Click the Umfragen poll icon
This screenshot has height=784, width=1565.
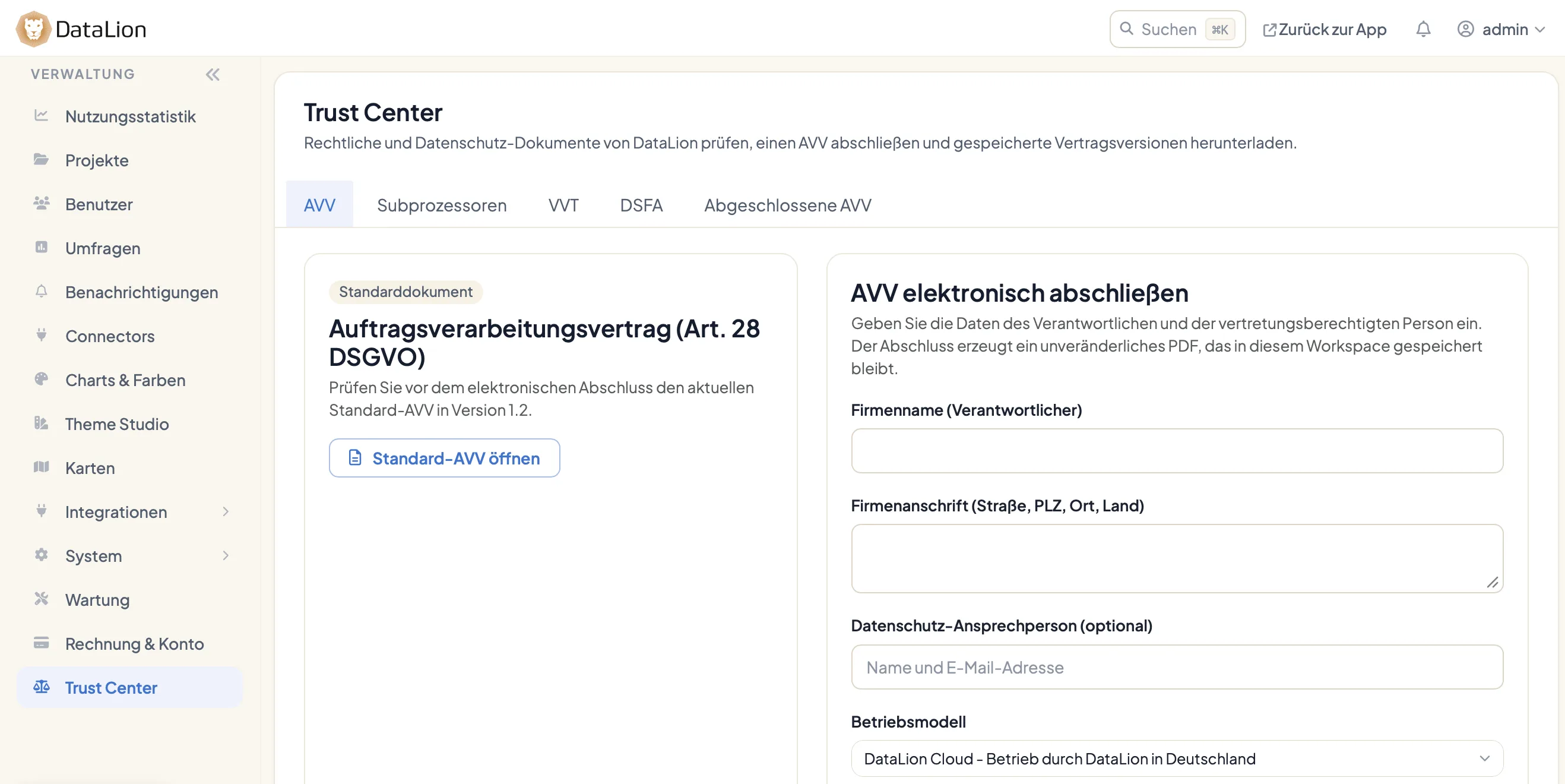tap(42, 247)
